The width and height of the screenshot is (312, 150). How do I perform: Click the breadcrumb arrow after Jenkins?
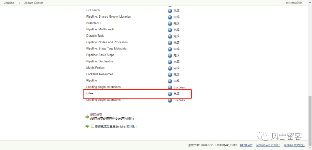(x=20, y=3)
